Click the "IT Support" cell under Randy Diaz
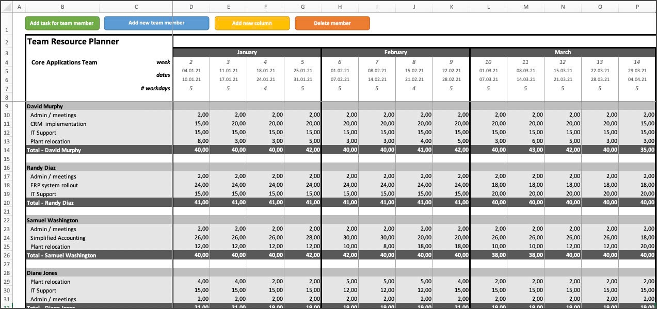 (x=43, y=194)
